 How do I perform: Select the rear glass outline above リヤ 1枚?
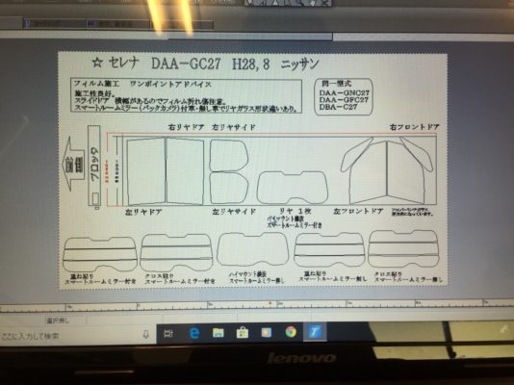pos(293,188)
